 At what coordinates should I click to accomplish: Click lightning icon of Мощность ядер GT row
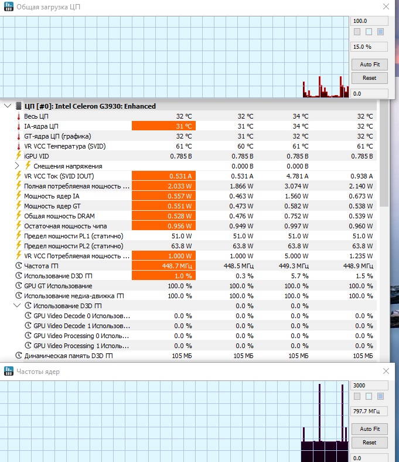tap(19, 205)
